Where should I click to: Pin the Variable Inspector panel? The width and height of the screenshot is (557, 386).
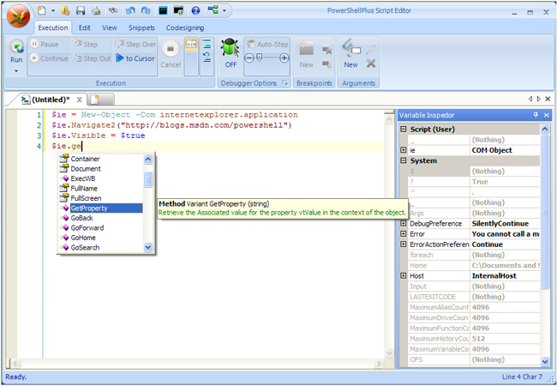[x=536, y=115]
